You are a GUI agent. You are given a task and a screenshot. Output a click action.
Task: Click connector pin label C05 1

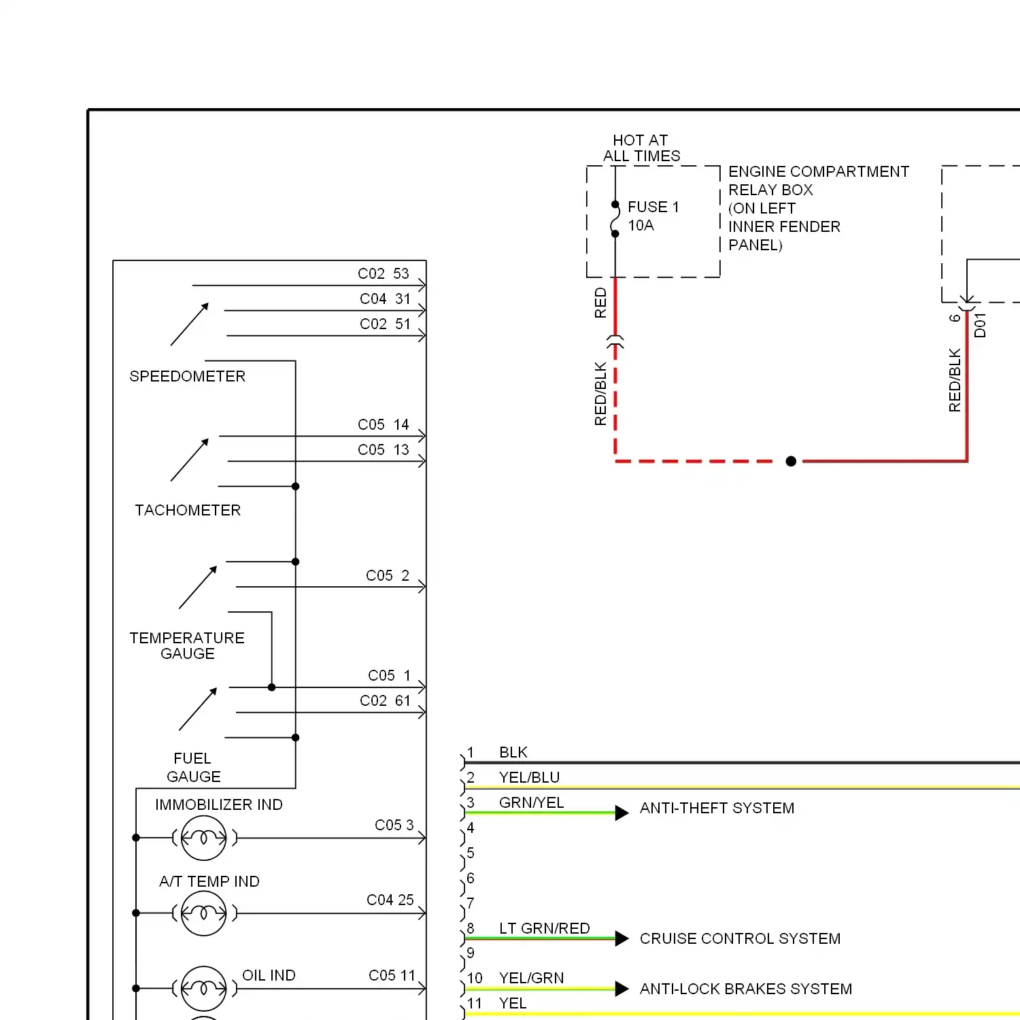pyautogui.click(x=390, y=675)
